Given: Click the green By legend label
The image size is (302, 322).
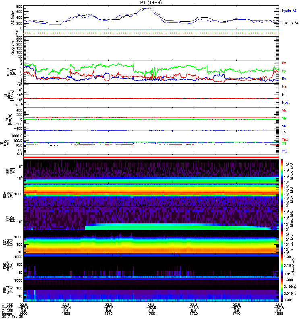Looking at the screenshot, I should [284, 71].
